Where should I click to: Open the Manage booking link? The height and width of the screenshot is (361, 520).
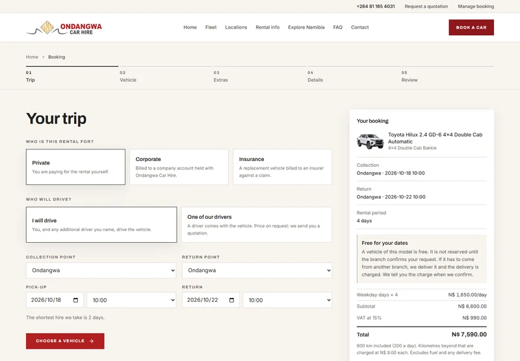(x=476, y=6)
